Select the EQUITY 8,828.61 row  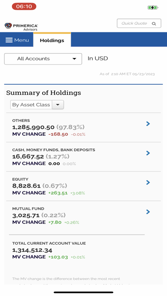click(83, 186)
